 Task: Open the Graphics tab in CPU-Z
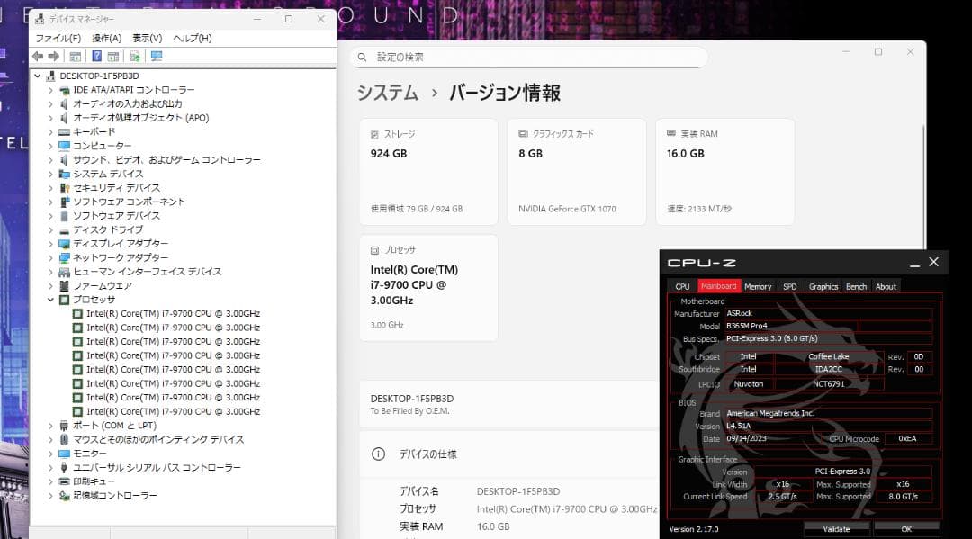click(x=823, y=286)
